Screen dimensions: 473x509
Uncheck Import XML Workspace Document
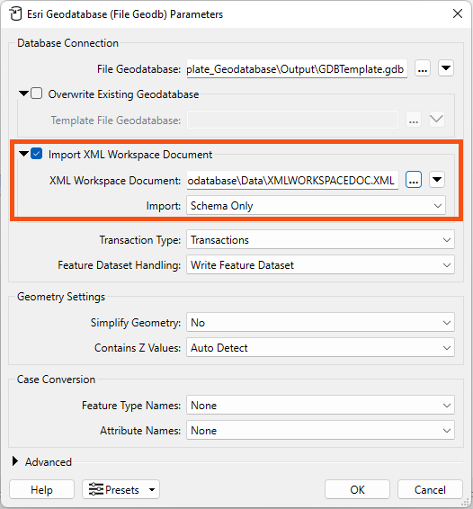tap(36, 154)
